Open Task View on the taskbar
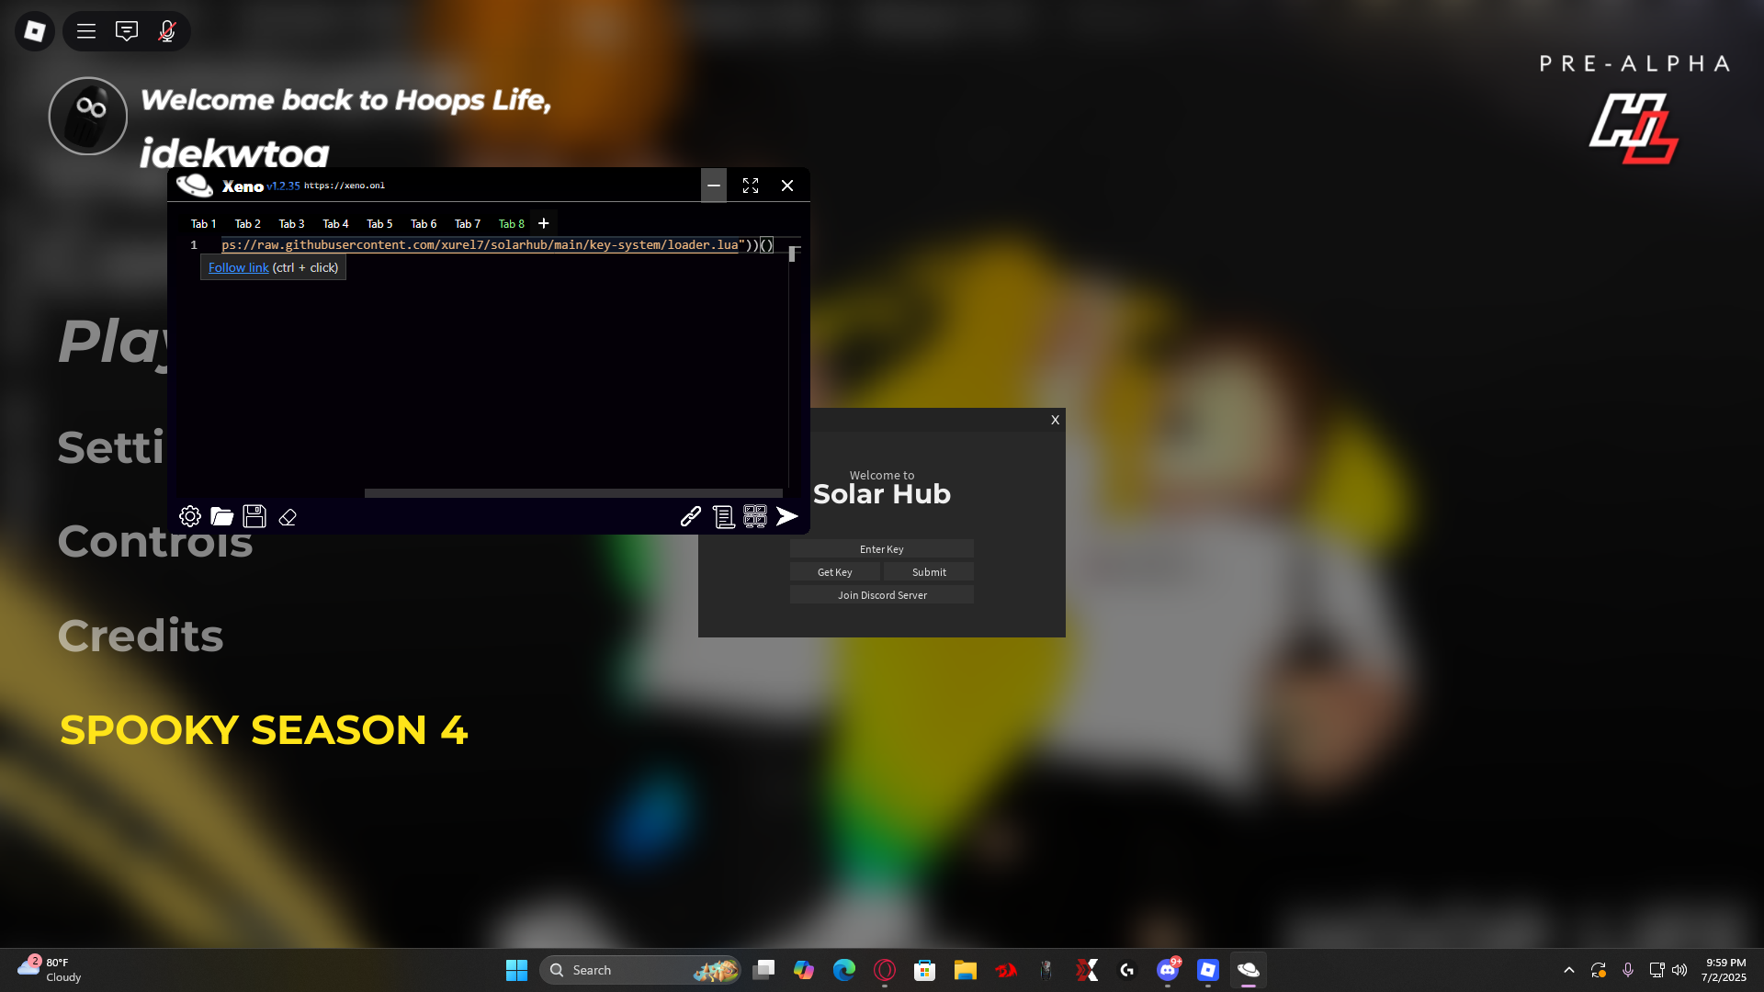The height and width of the screenshot is (992, 1764). pyautogui.click(x=763, y=970)
